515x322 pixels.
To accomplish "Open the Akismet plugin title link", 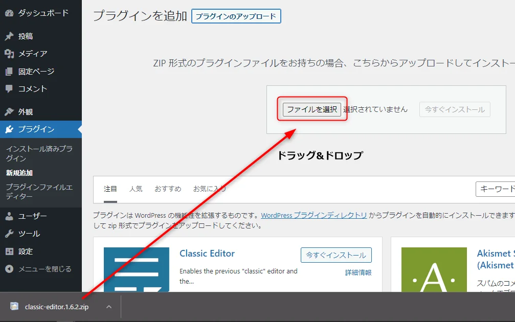I will pos(496,259).
